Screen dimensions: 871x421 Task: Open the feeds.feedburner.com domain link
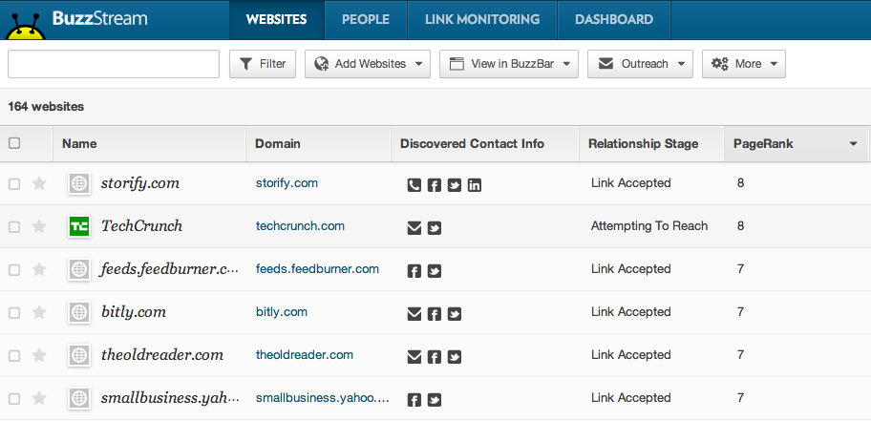tap(317, 269)
